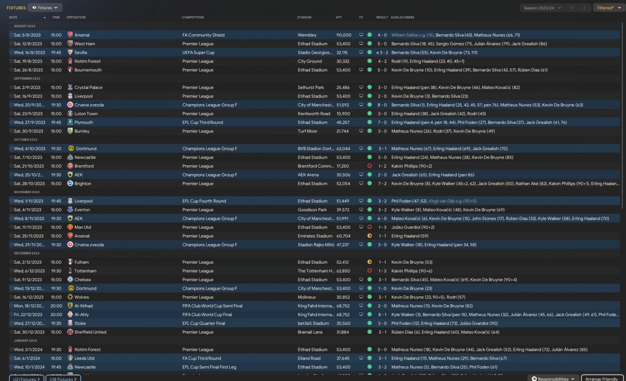Click the TV icon in the Chelsea row
The image size is (626, 381).
[361, 280]
